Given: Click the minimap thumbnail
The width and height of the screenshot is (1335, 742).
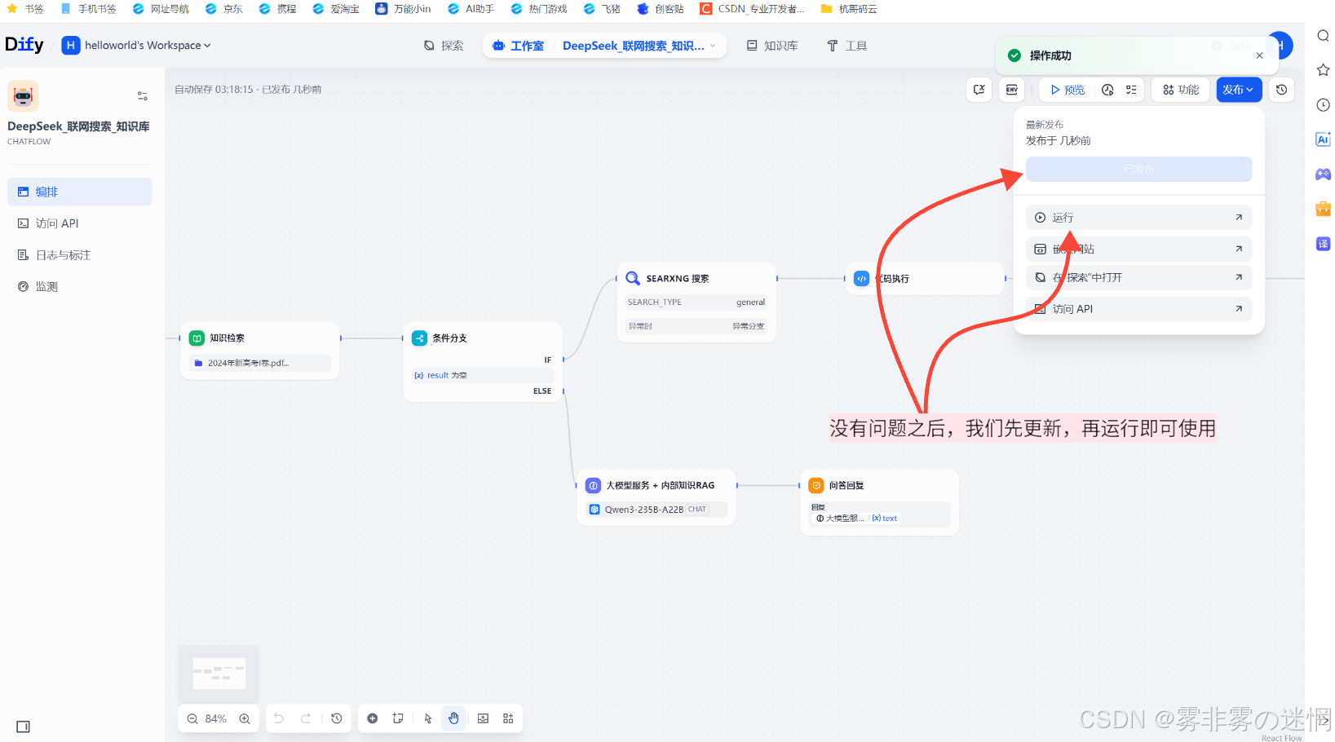Looking at the screenshot, I should [219, 674].
